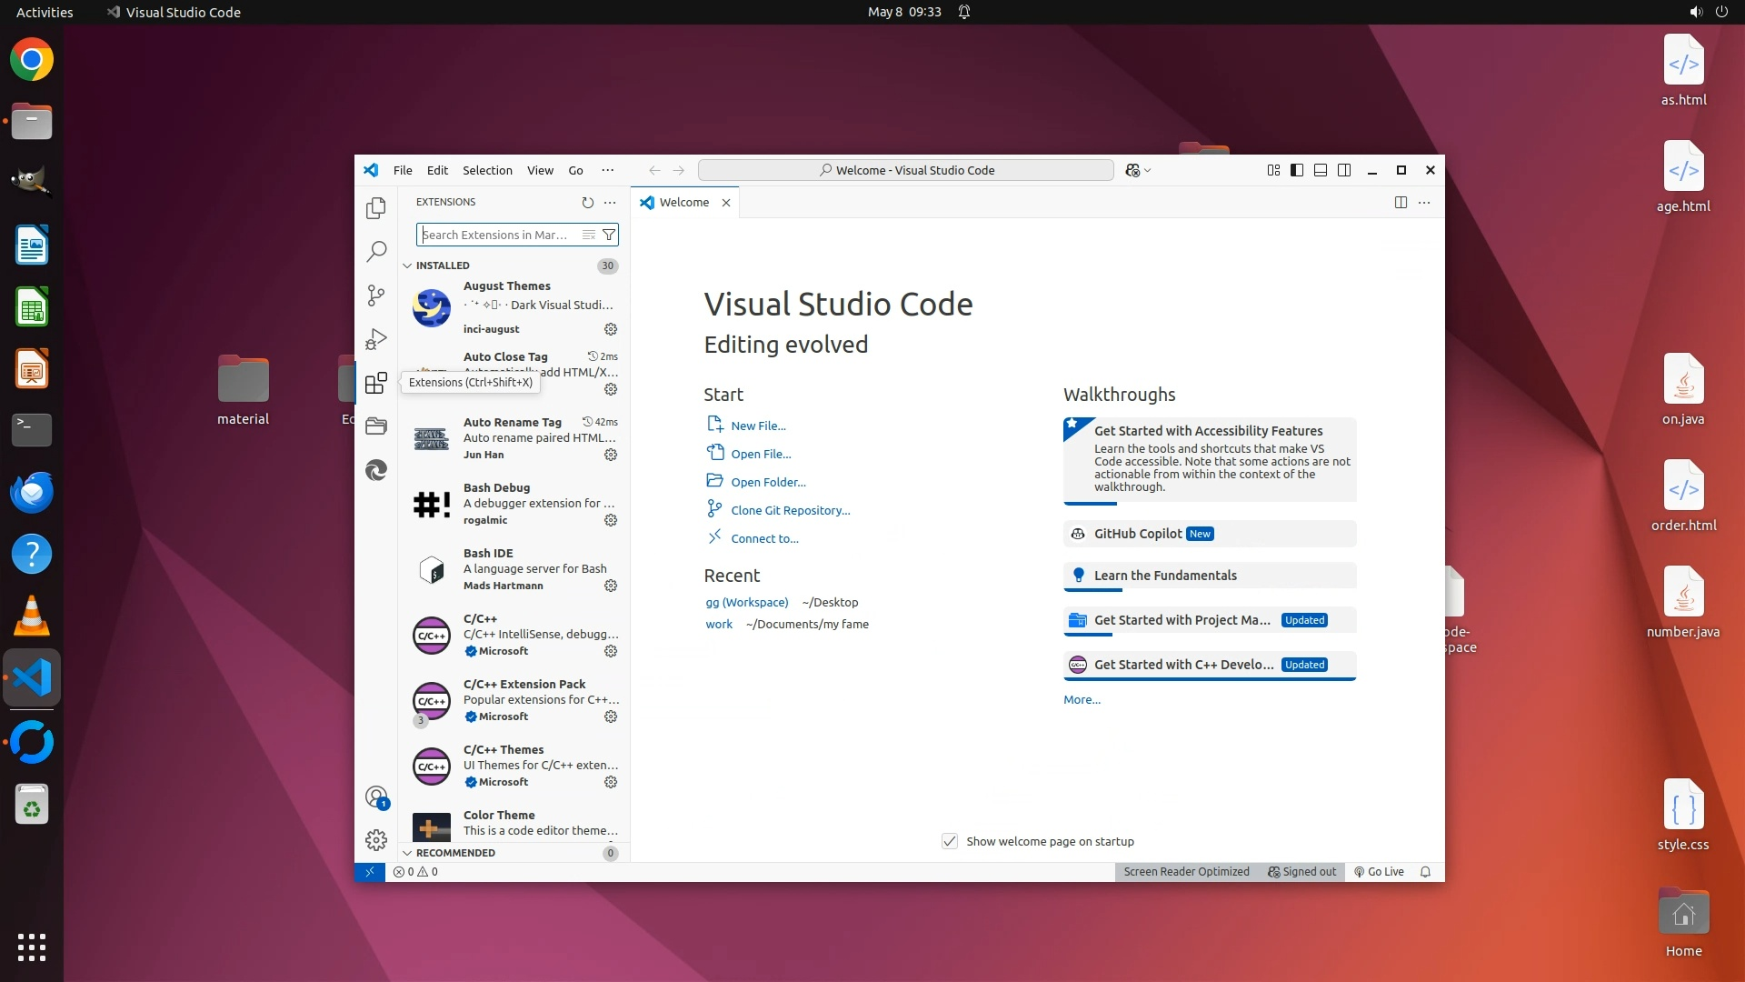This screenshot has width=1745, height=982.
Task: Open the Copilot dropdown in title bar
Action: (x=1147, y=171)
